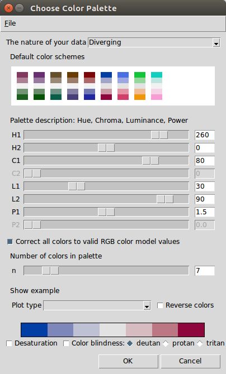Click the dark crimson color in preview palette

point(191,330)
